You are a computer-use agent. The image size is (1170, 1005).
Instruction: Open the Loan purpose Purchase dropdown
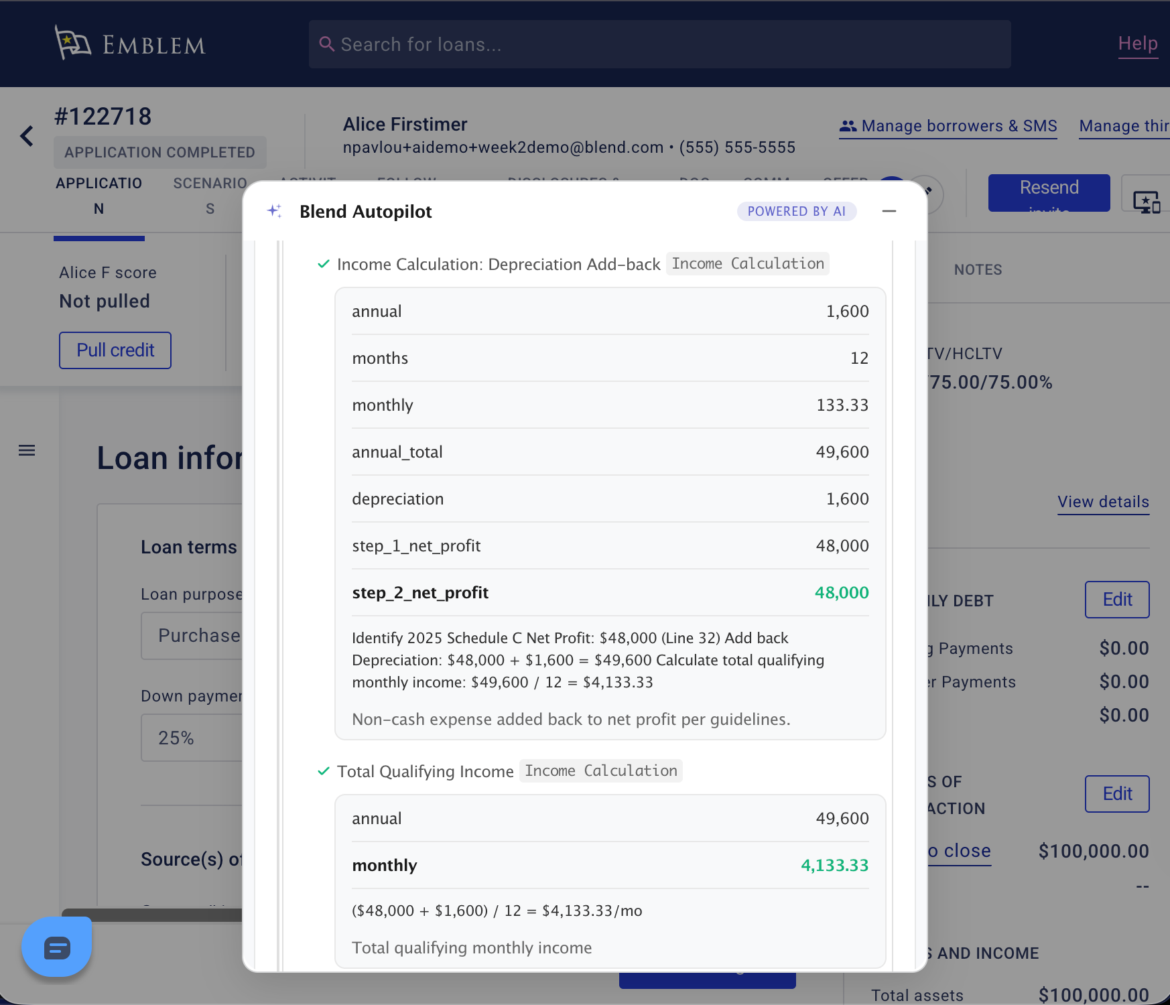click(x=193, y=635)
